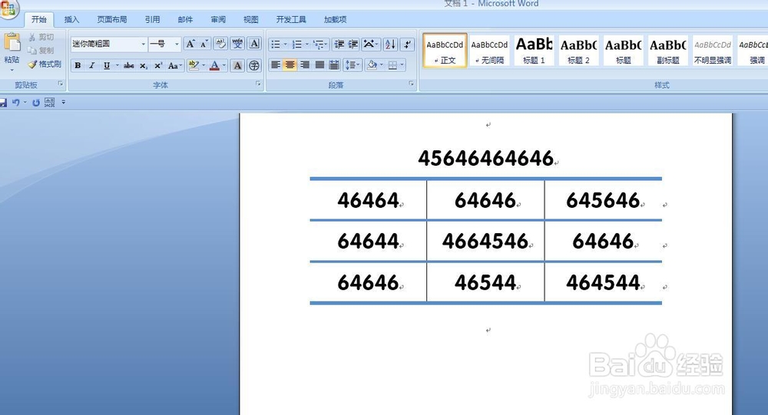Switch to the 视图 tab
Image resolution: width=768 pixels, height=415 pixels.
(x=251, y=20)
